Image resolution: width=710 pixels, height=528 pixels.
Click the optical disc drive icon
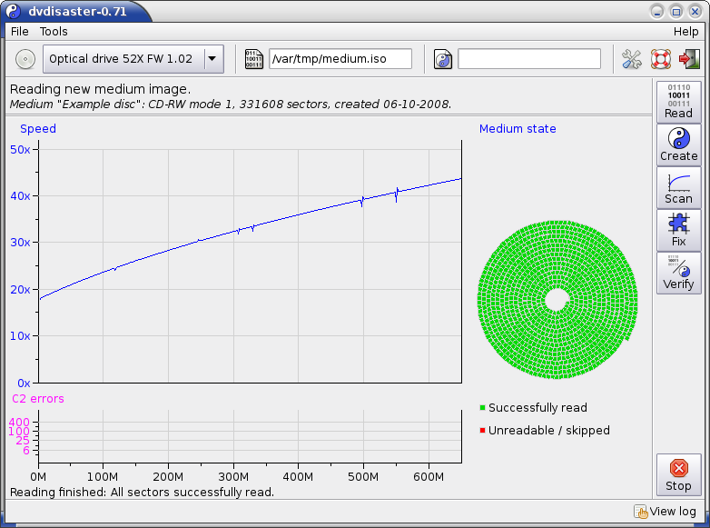click(x=25, y=59)
